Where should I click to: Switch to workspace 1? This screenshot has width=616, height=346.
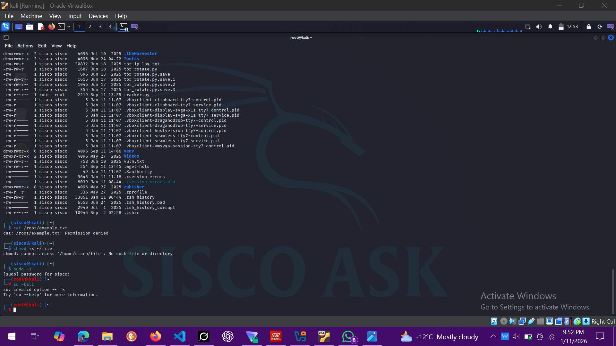[x=80, y=27]
